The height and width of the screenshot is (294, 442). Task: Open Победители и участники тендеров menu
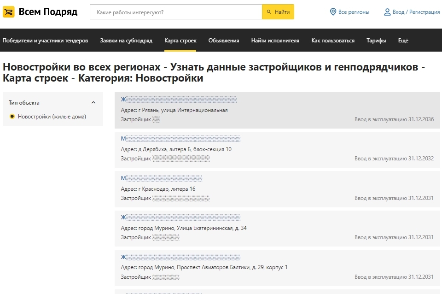point(45,41)
